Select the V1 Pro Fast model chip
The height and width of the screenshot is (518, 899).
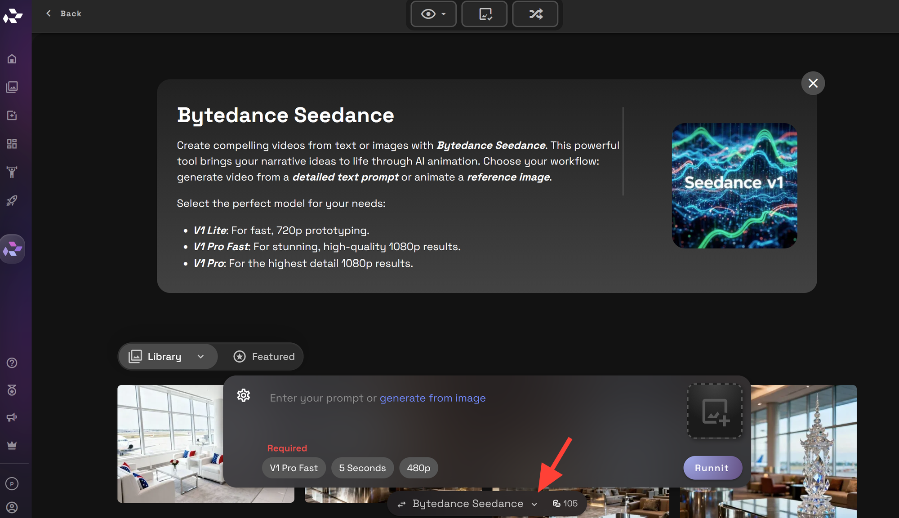(x=294, y=468)
